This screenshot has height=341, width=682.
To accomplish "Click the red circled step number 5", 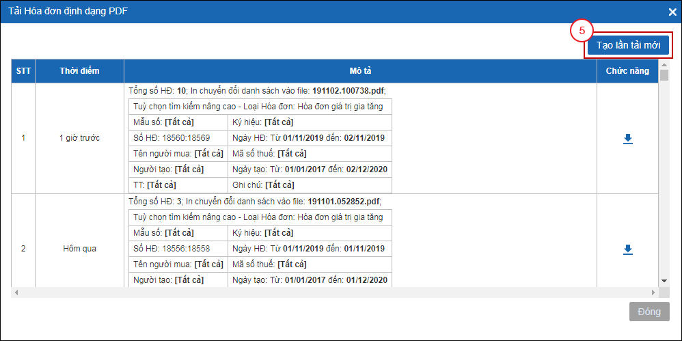I will pos(582,31).
